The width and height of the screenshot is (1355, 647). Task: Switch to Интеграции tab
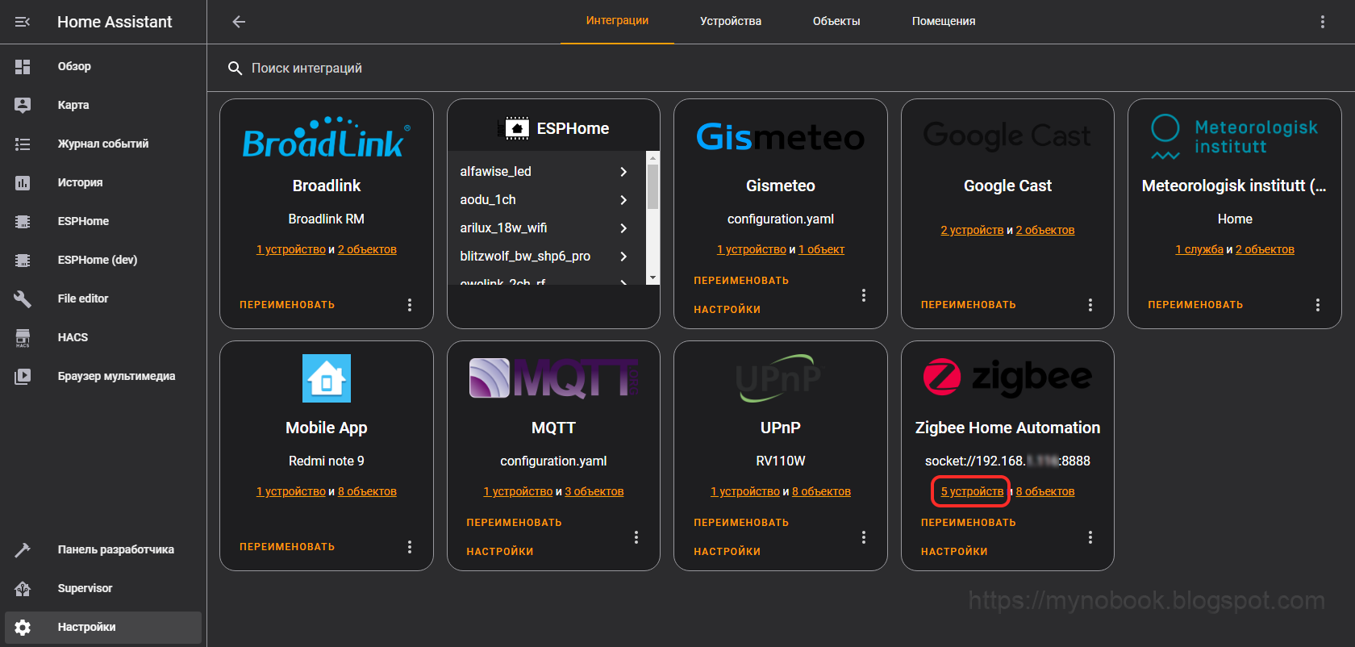click(617, 21)
